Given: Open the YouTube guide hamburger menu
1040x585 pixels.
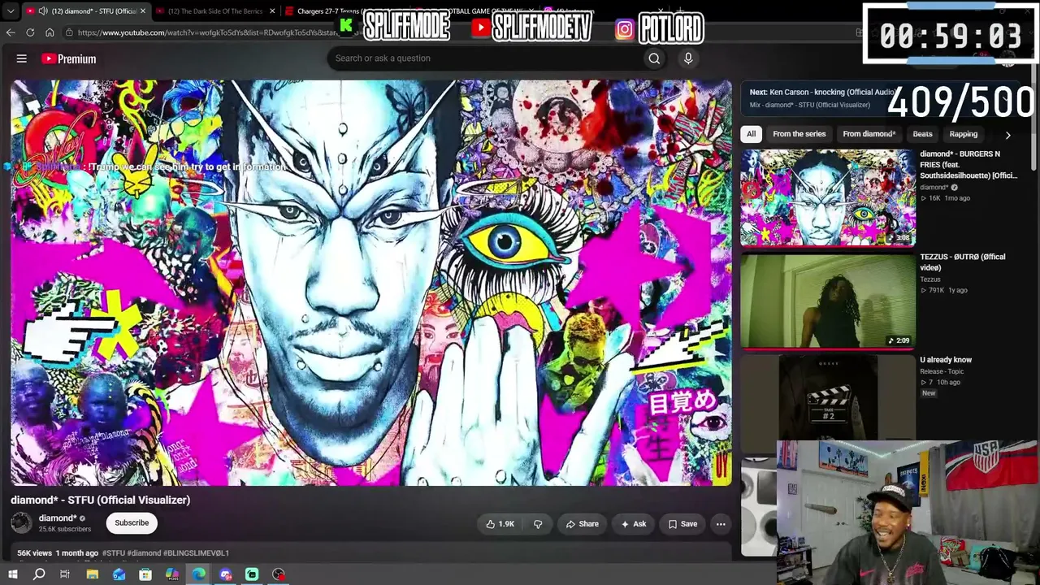Looking at the screenshot, I should (x=22, y=58).
